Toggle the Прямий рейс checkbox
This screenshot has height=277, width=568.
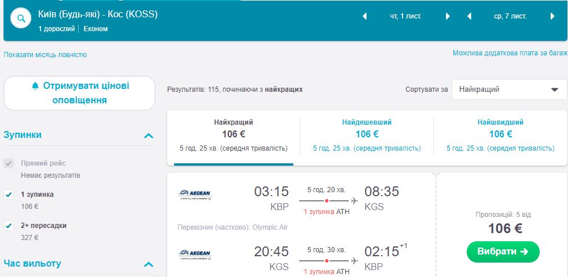coord(9,163)
